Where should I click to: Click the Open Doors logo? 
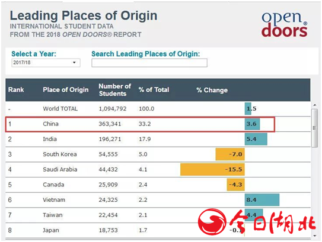pos(284,25)
